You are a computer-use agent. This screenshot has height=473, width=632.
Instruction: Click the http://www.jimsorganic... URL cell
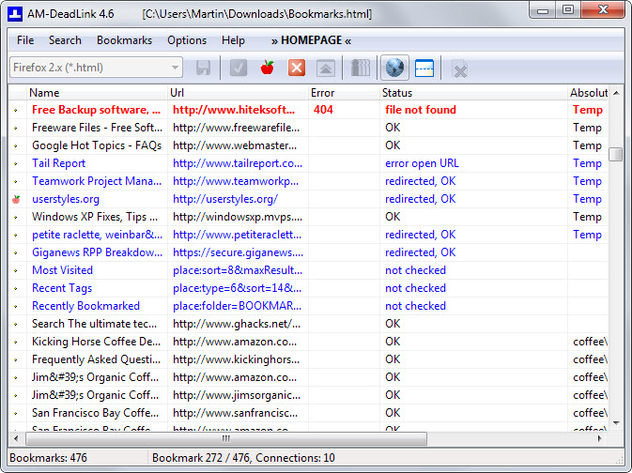tap(237, 395)
